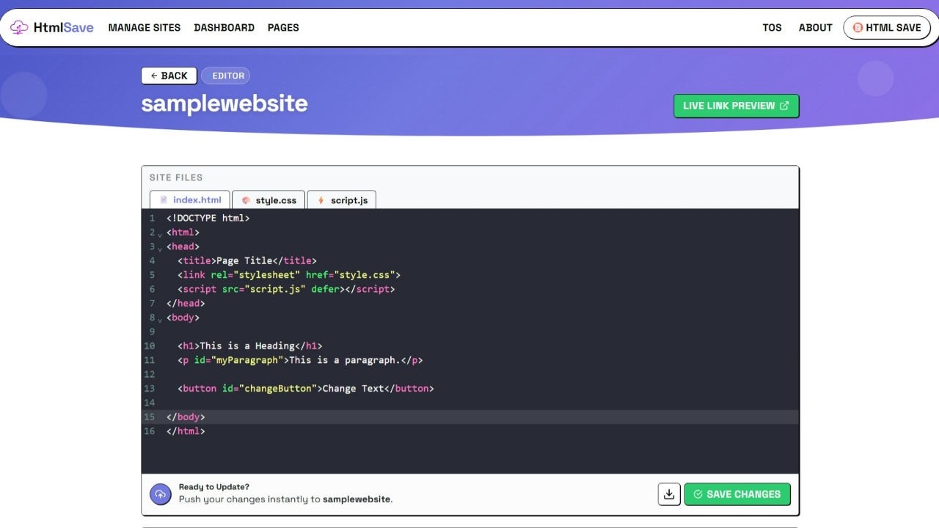Click the script.js defer line in the editor
The width and height of the screenshot is (939, 528).
286,289
